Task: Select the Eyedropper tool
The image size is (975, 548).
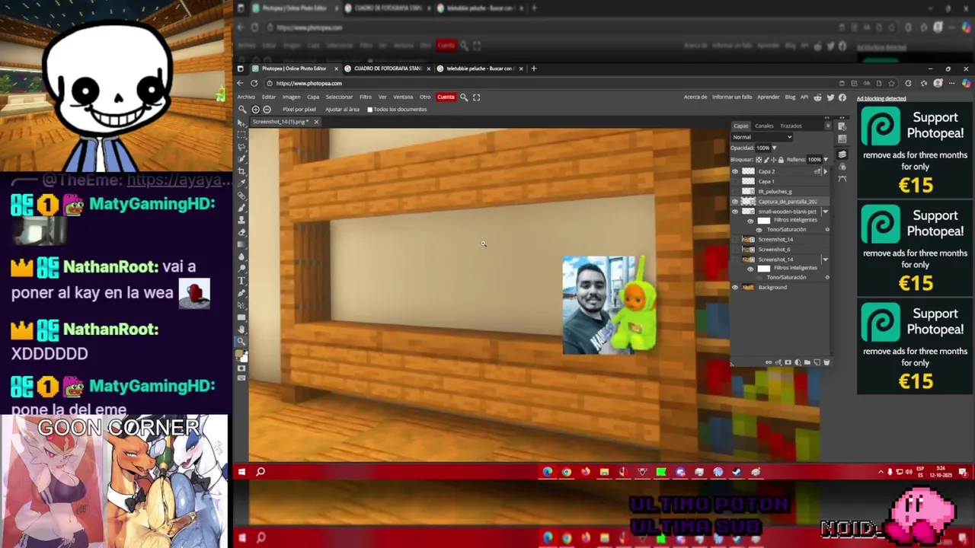Action: tap(241, 184)
